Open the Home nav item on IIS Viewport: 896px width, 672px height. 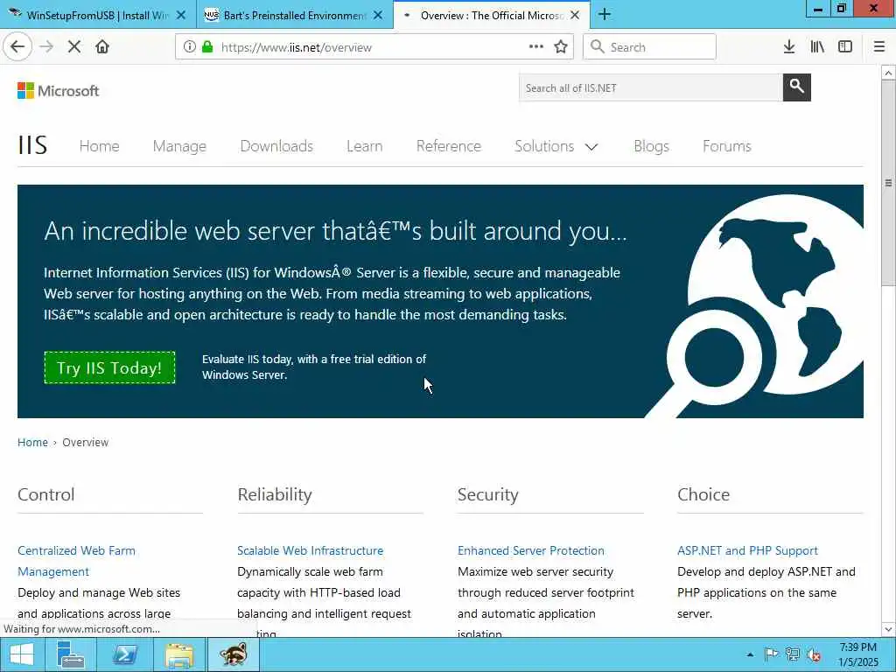tap(100, 146)
